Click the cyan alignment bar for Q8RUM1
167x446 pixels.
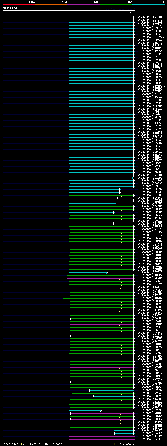(x=92, y=212)
